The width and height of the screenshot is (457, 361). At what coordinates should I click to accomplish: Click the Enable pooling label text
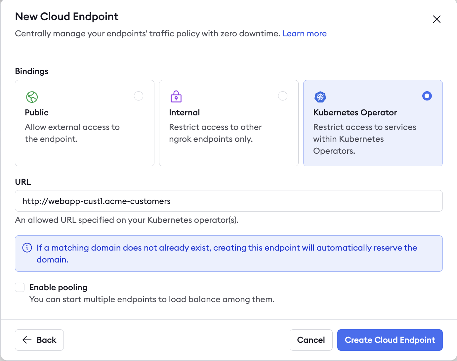tap(59, 287)
